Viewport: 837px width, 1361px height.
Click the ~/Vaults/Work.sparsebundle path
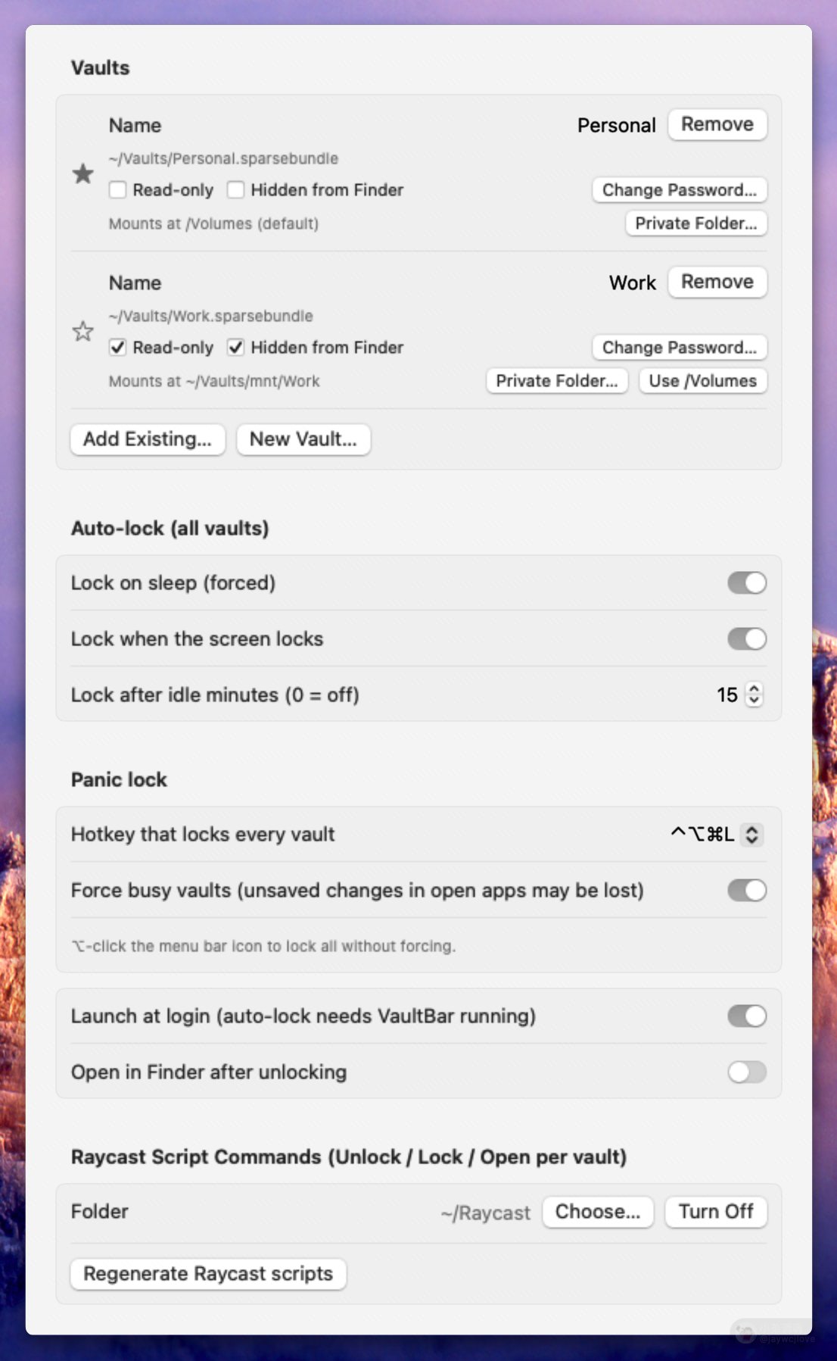pos(210,316)
